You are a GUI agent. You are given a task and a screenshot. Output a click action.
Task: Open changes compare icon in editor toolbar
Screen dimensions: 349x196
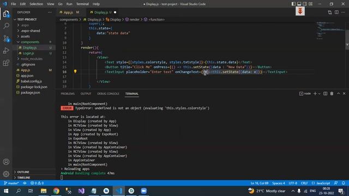point(329,13)
